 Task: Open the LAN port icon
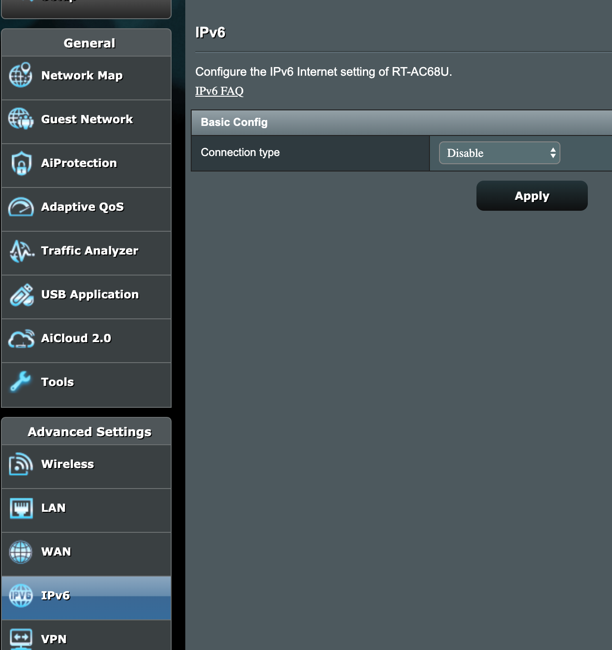coord(20,508)
